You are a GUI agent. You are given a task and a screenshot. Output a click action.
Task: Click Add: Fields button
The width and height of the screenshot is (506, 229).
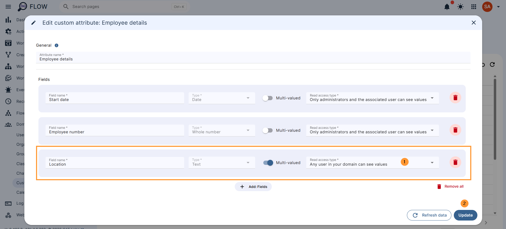[x=253, y=187]
